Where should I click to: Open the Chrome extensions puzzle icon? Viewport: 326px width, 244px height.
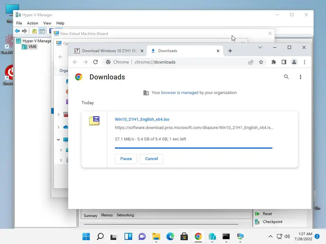(x=273, y=62)
